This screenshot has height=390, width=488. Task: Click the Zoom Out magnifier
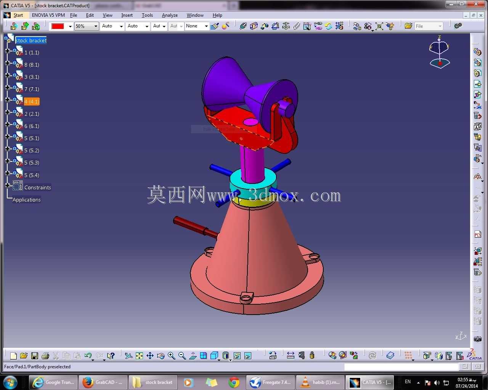182,356
